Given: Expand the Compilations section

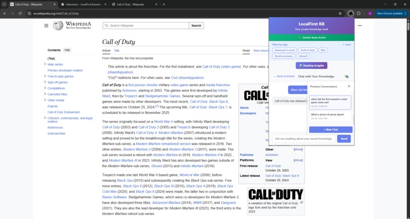Looking at the screenshot, I should click(x=45, y=88).
